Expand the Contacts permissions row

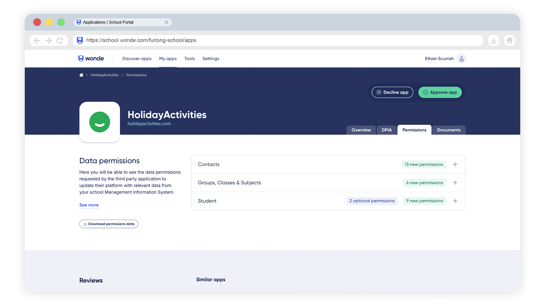coord(455,164)
